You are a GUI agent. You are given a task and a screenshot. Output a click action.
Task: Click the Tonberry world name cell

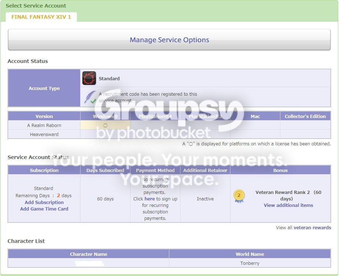[250, 263]
